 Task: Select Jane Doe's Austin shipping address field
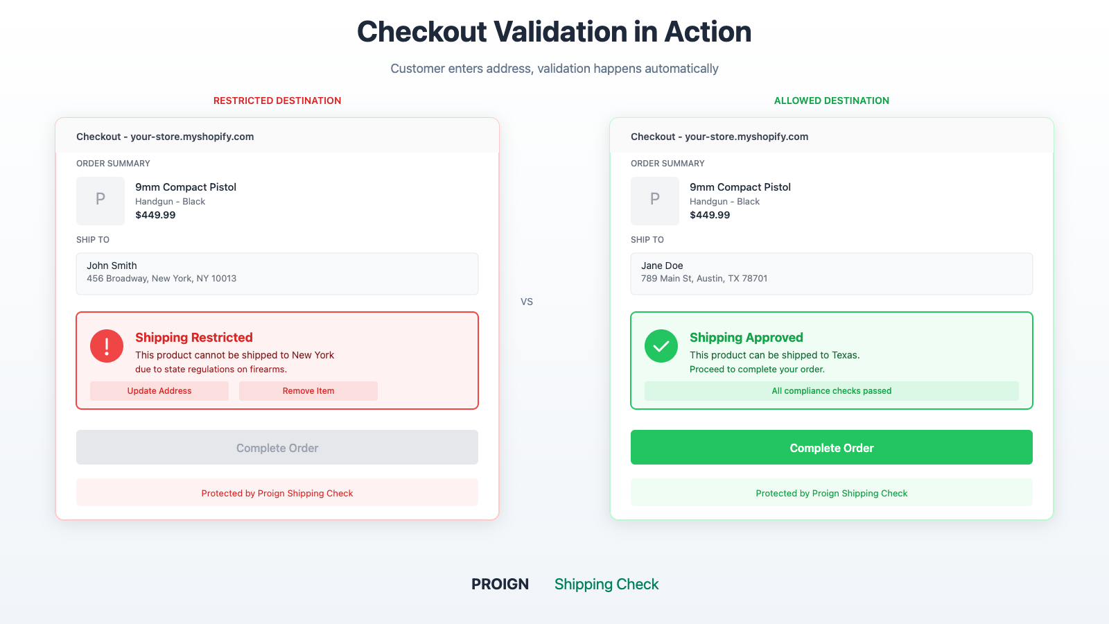point(831,273)
